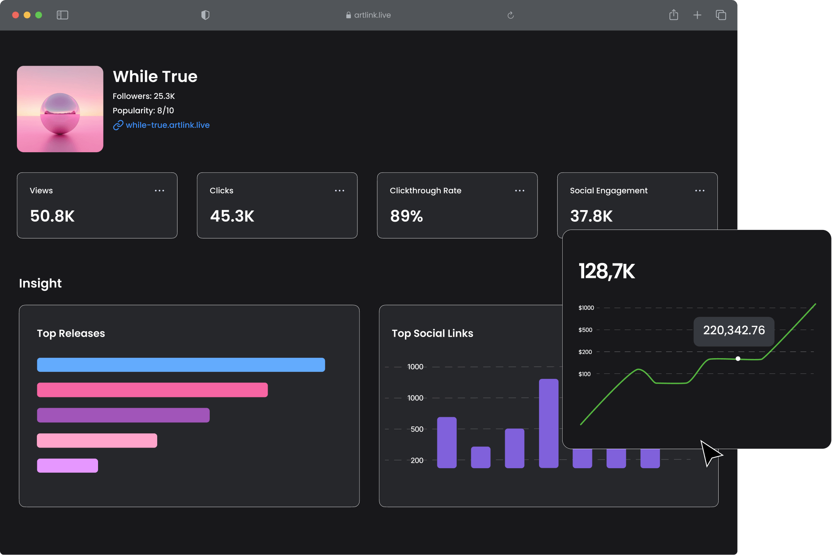
Task: Click the $1000 axis label
Action: [x=586, y=308]
